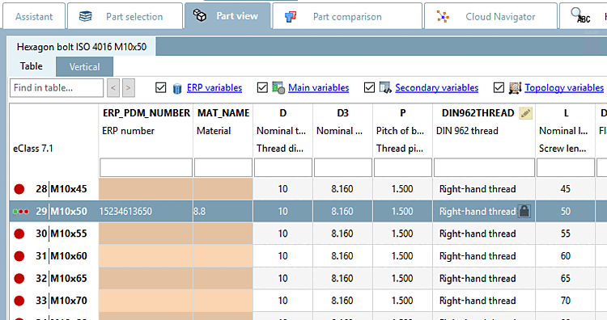Image resolution: width=607 pixels, height=320 pixels.
Task: Open the Main variables link
Action: coord(319,88)
